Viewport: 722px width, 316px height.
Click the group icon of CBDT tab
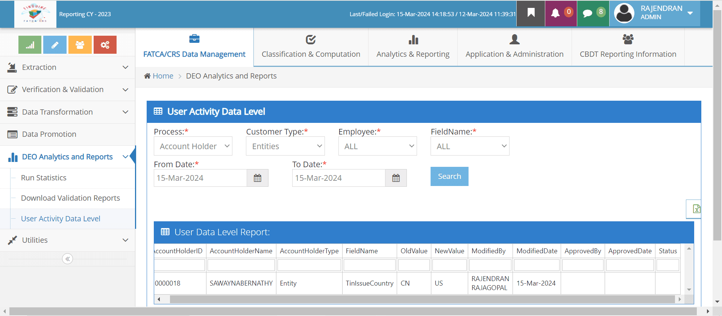[628, 39]
